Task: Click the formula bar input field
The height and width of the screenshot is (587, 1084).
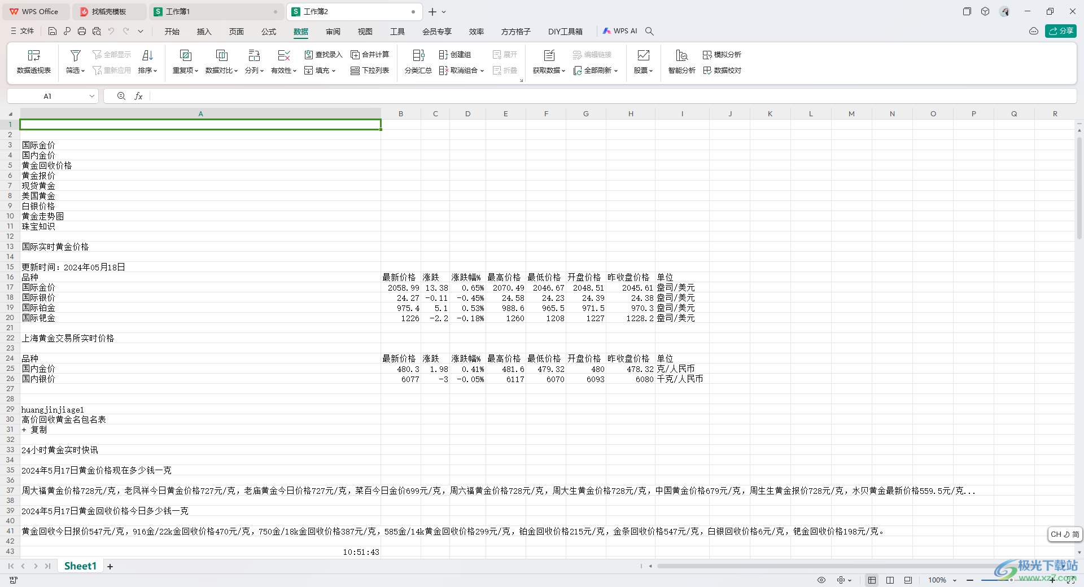Action: 613,97
